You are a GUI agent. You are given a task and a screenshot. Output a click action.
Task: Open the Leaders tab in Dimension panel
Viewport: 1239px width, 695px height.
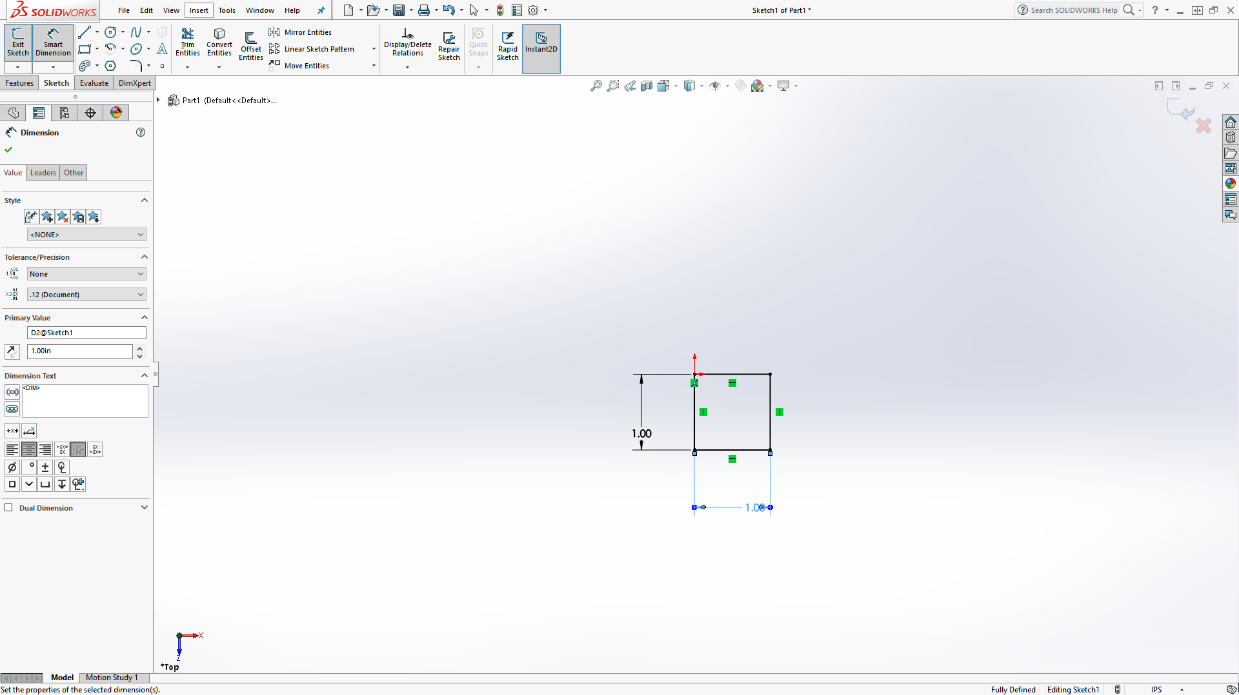click(43, 173)
